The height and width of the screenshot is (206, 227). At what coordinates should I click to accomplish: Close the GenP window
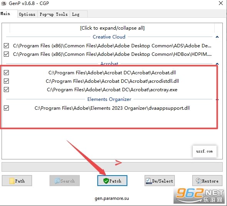tap(221, 3)
